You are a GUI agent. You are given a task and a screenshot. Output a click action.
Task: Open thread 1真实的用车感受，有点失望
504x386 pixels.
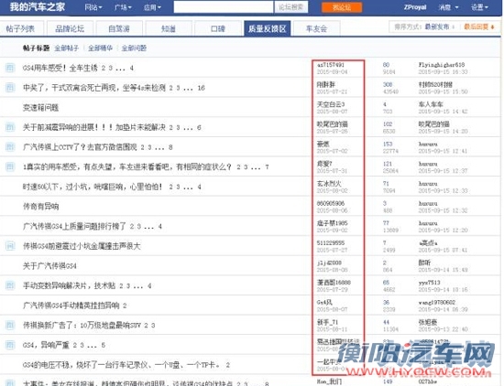pos(127,166)
